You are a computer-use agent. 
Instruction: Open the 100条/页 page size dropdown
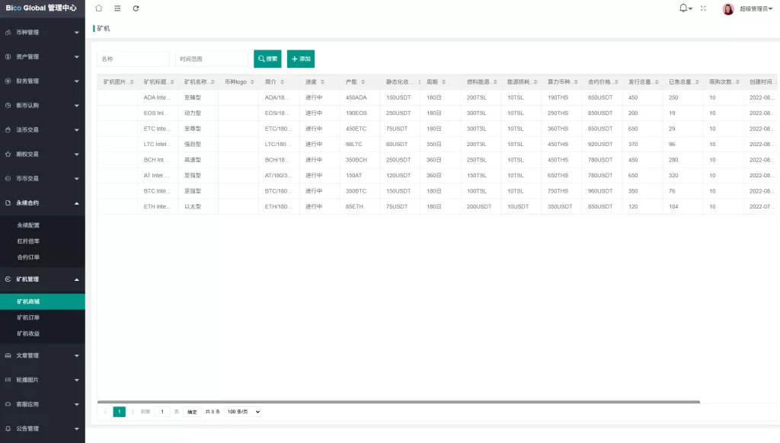[x=242, y=411]
